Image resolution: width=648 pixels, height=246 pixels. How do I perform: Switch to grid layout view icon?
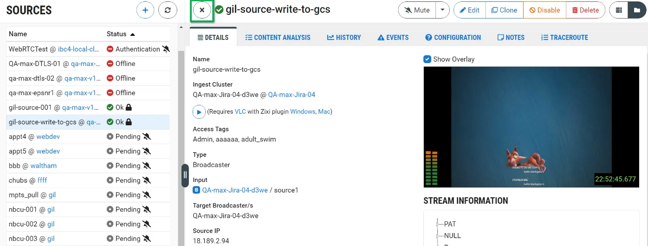pos(619,10)
